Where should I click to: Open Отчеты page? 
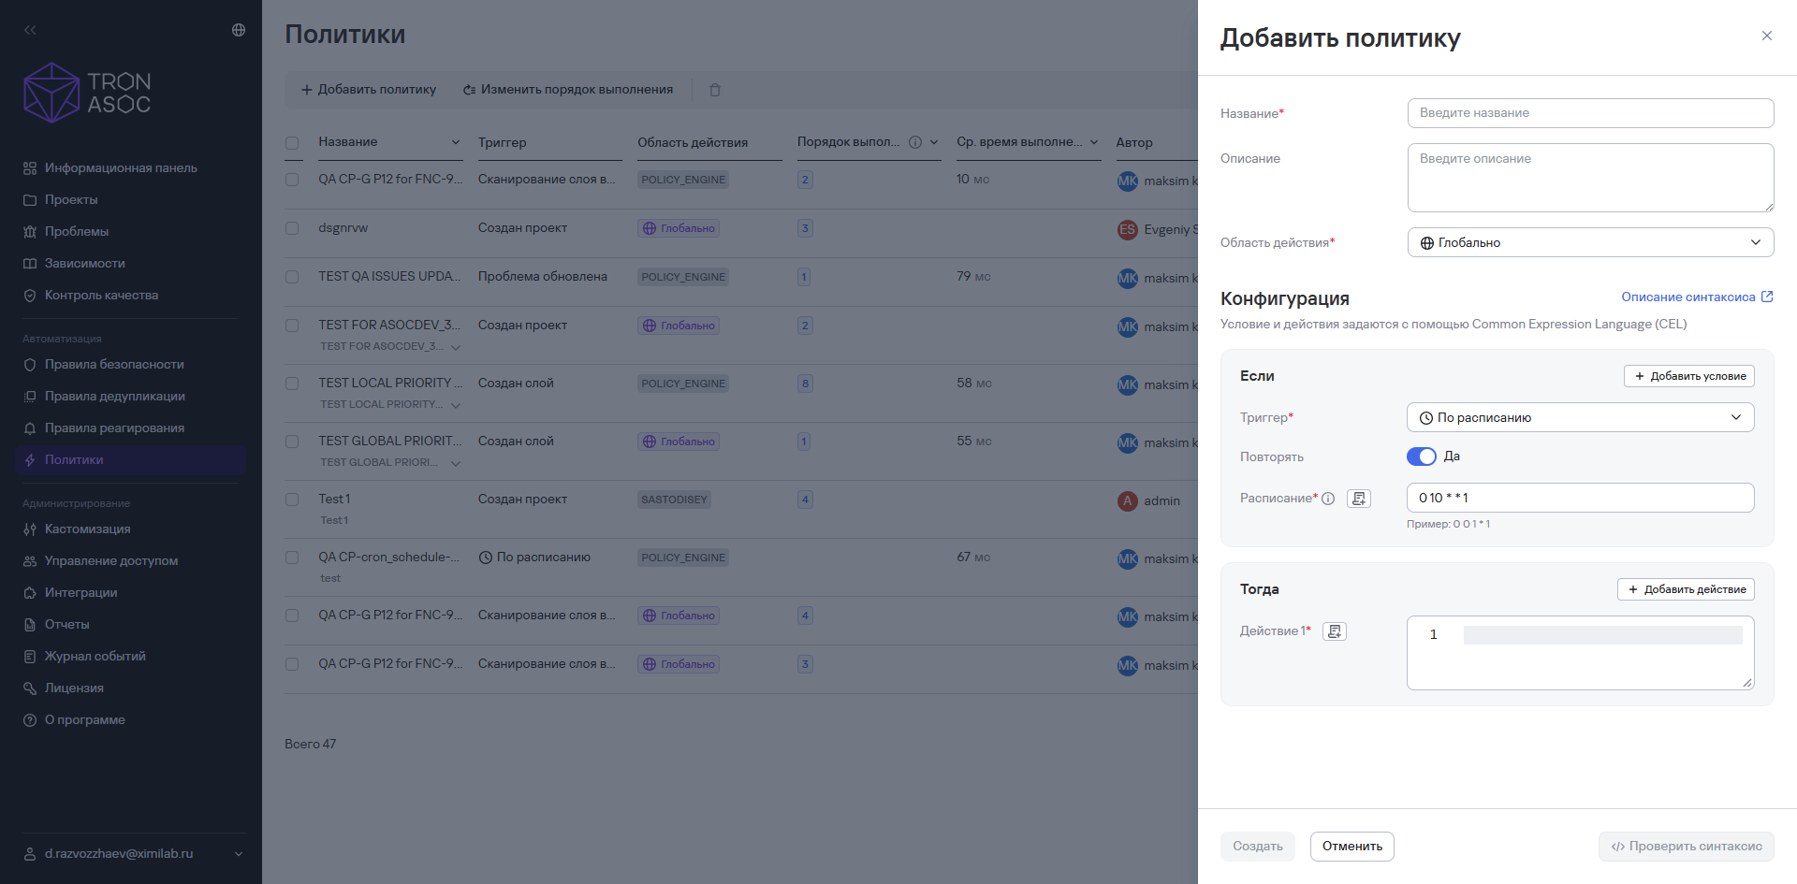click(67, 624)
